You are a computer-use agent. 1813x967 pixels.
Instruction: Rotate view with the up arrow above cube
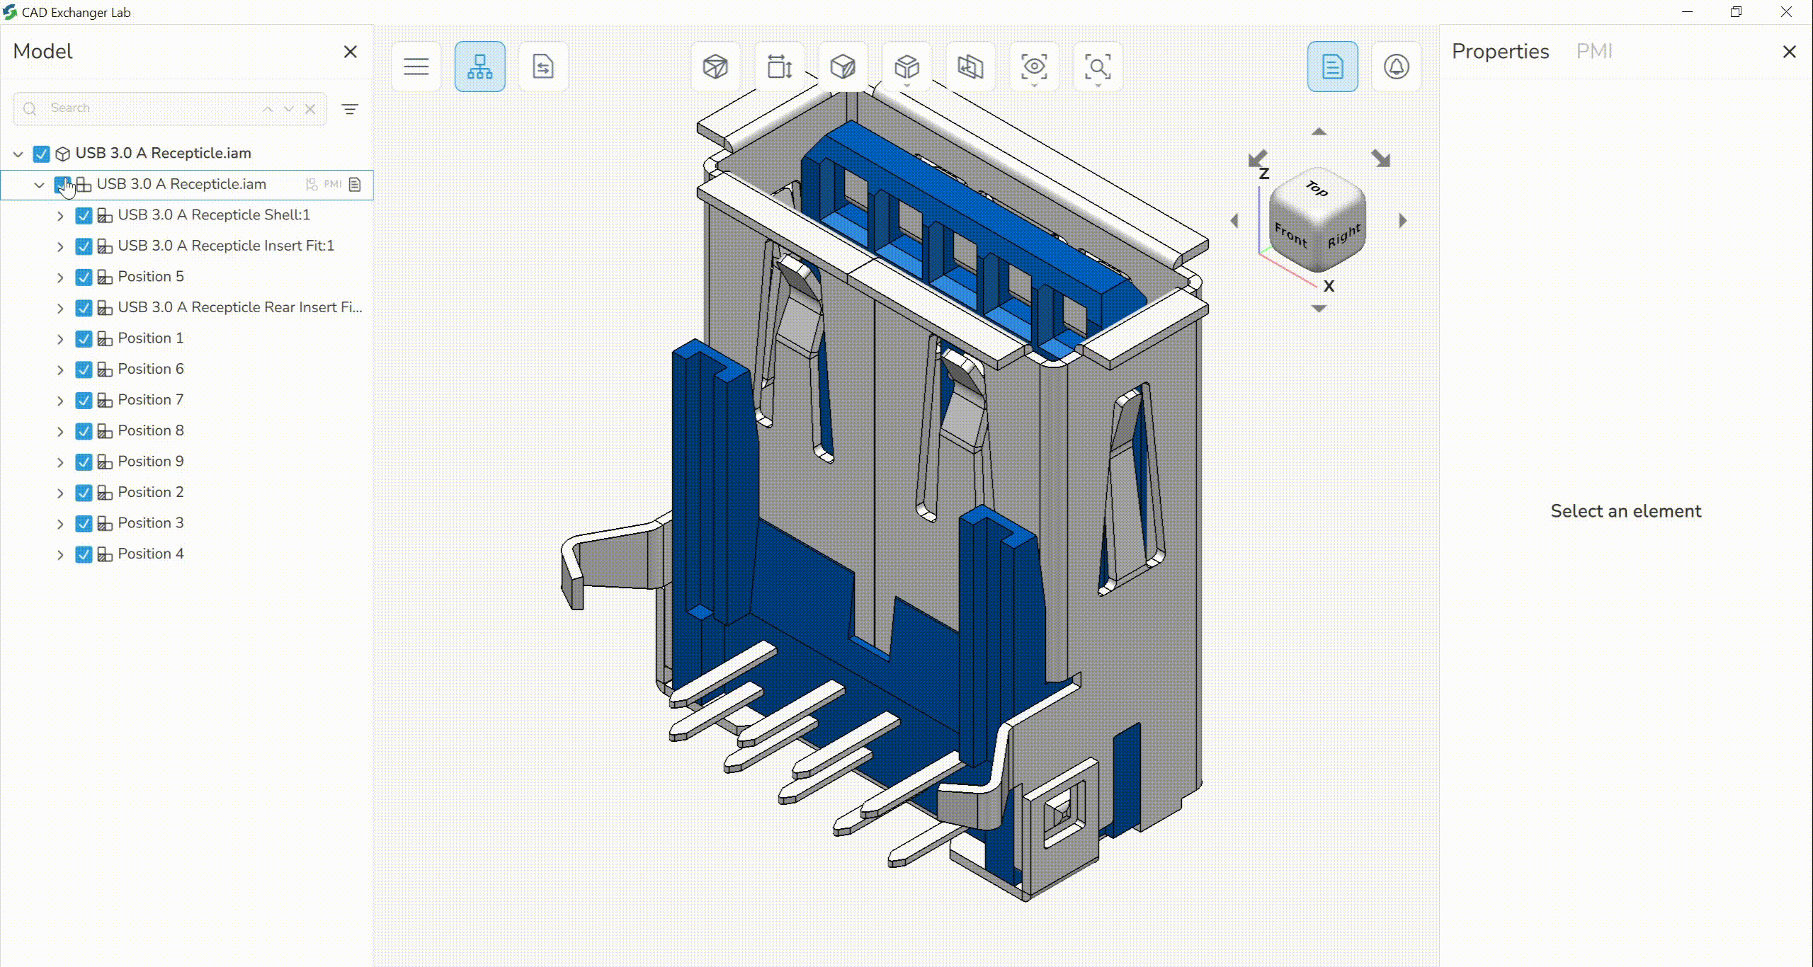(x=1319, y=132)
